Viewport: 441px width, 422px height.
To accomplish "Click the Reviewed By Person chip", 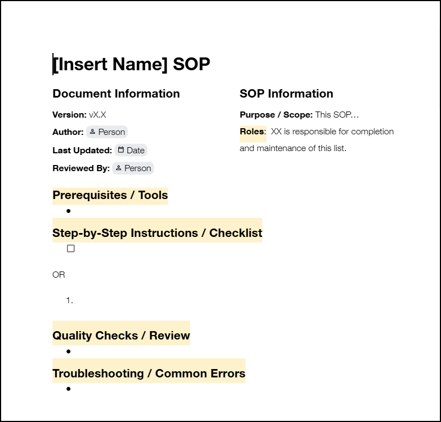I will pos(133,168).
